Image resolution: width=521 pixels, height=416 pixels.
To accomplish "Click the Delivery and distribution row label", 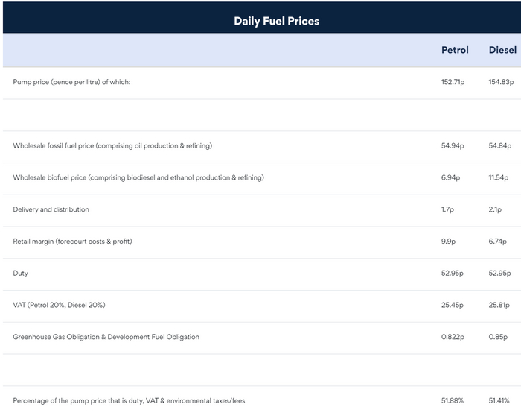I will [51, 209].
